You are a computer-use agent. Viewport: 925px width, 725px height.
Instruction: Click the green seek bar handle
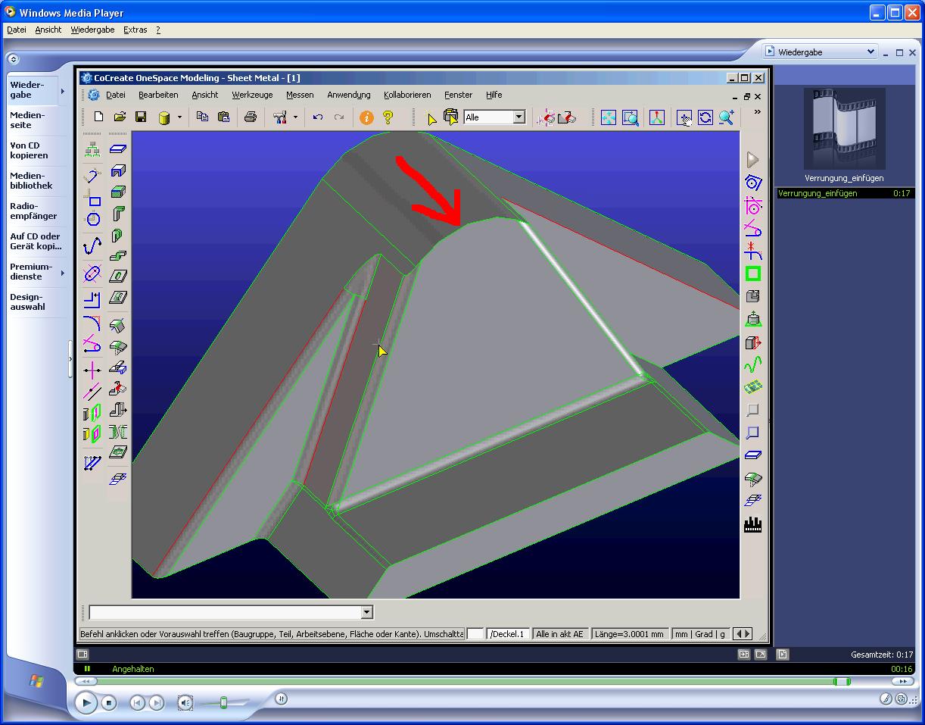tap(842, 682)
